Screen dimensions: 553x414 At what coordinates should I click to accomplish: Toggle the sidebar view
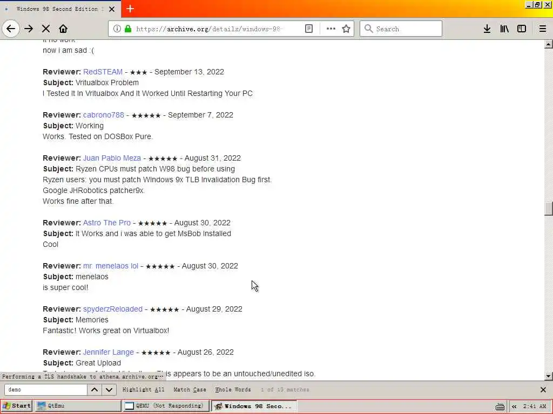coord(522,29)
